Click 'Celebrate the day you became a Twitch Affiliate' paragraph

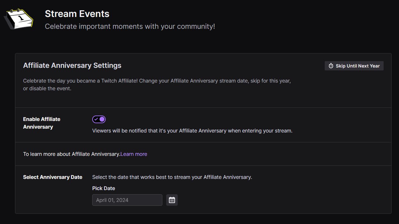click(x=157, y=84)
